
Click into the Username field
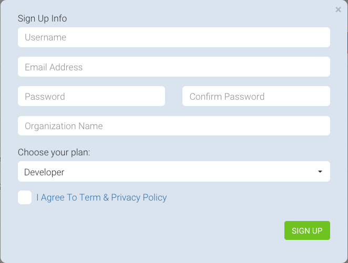(173, 37)
